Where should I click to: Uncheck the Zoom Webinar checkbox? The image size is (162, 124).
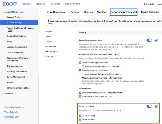[x=80, y=120]
